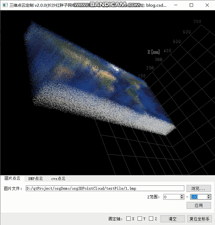Image resolution: width=215 pixels, height=225 pixels.
Task: Click the Z(mm) axis label in 3D view
Action: 154,52
